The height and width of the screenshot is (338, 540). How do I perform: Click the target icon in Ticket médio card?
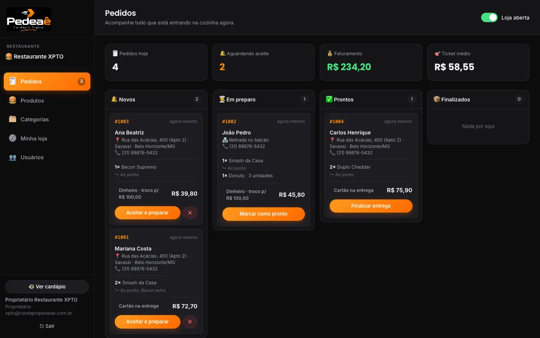pos(437,53)
